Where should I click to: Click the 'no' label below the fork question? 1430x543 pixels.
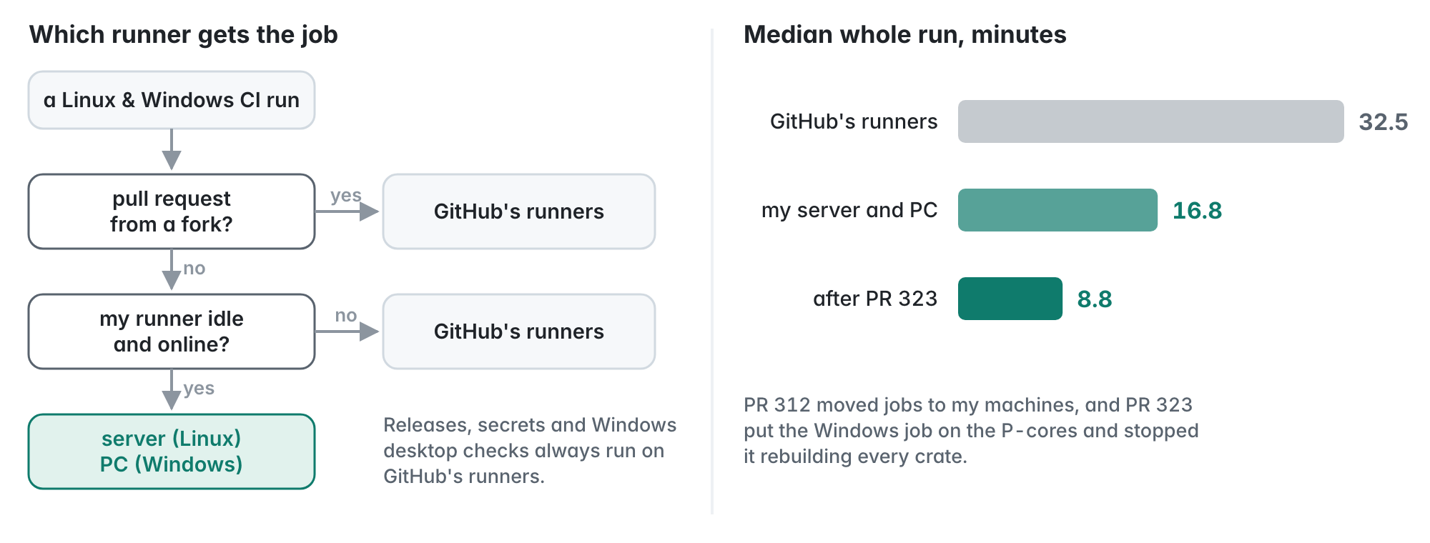pyautogui.click(x=194, y=269)
